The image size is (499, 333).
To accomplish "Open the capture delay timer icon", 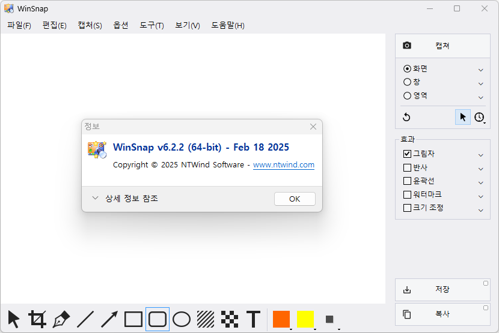I will tap(479, 117).
